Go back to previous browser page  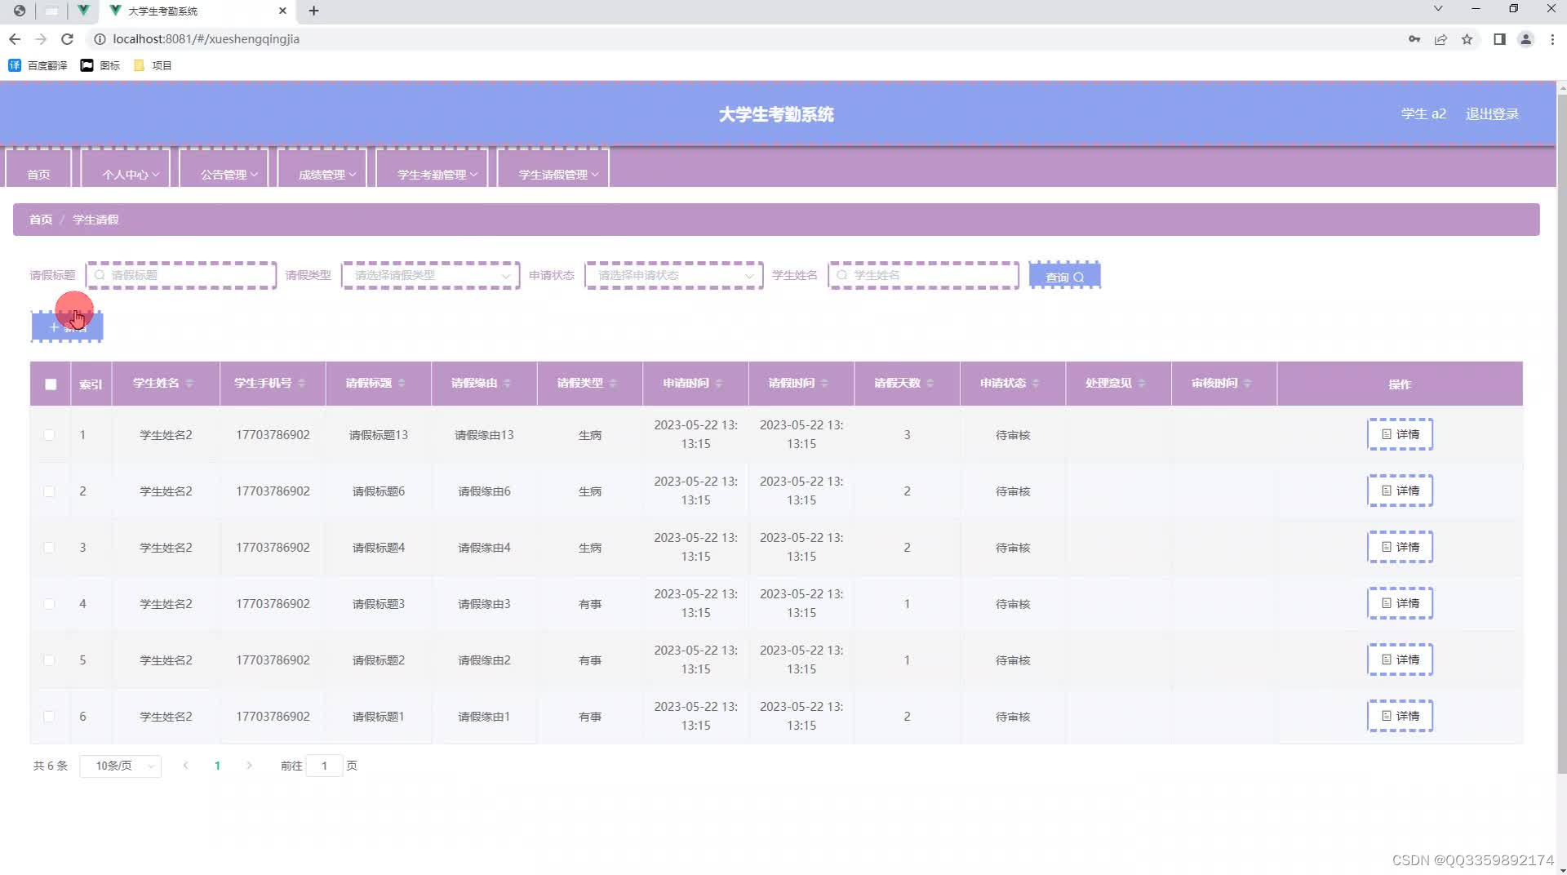tap(15, 38)
